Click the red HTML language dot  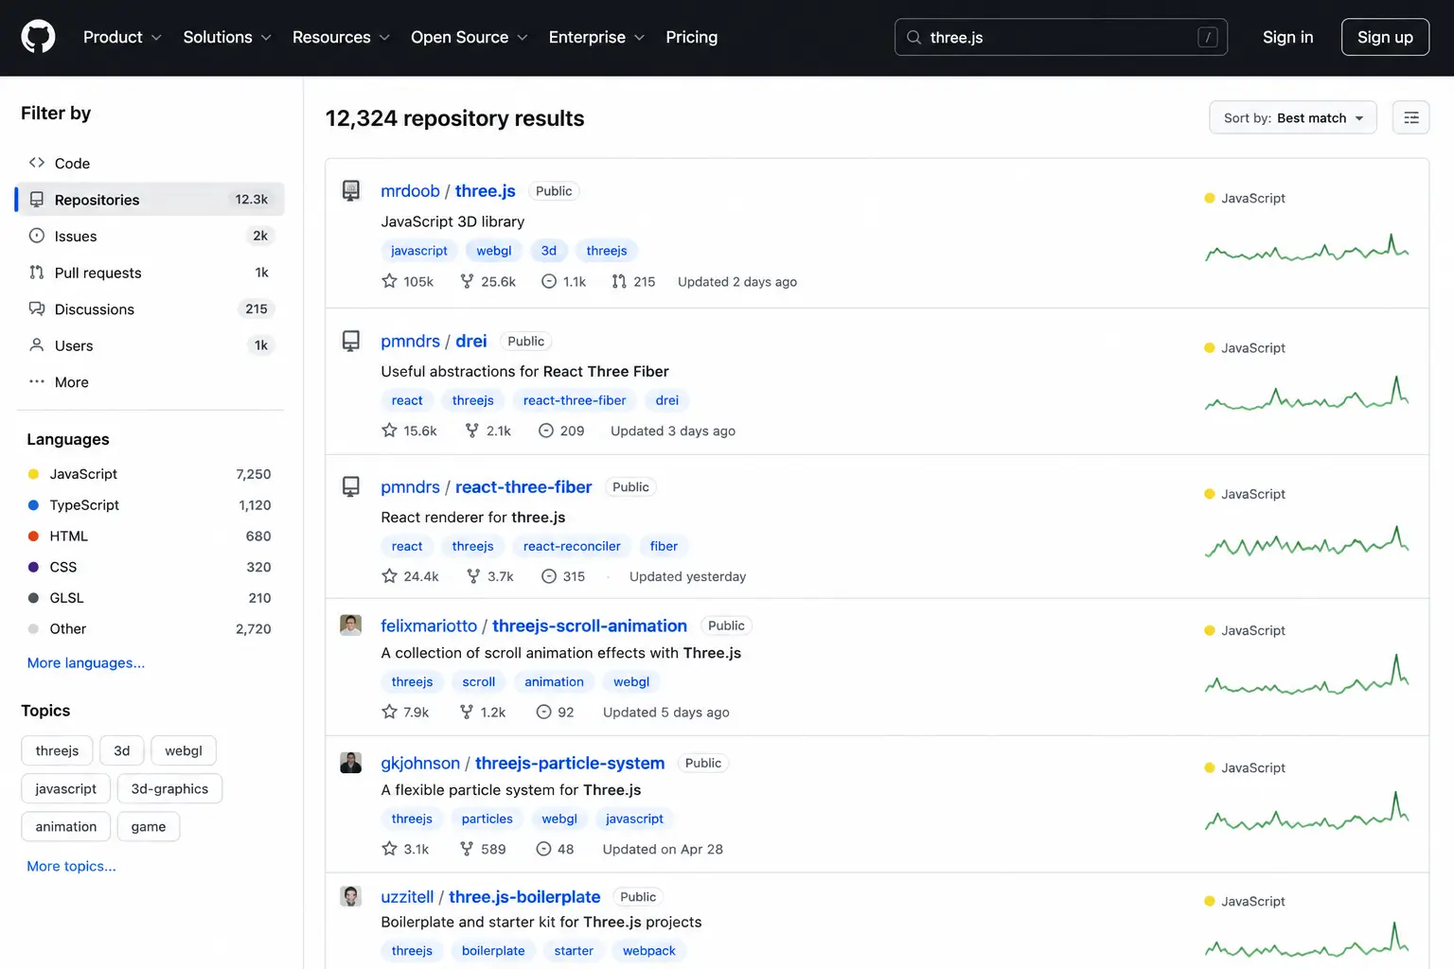tap(33, 536)
